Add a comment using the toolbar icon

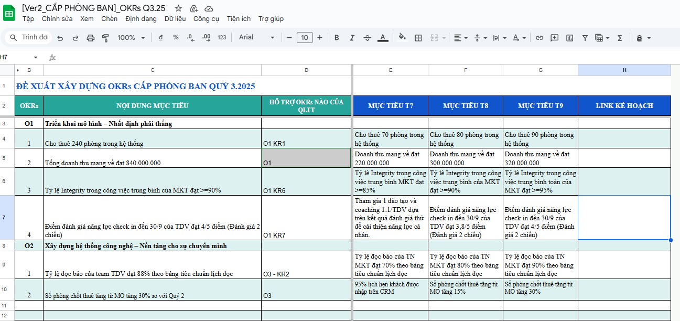[x=554, y=38]
